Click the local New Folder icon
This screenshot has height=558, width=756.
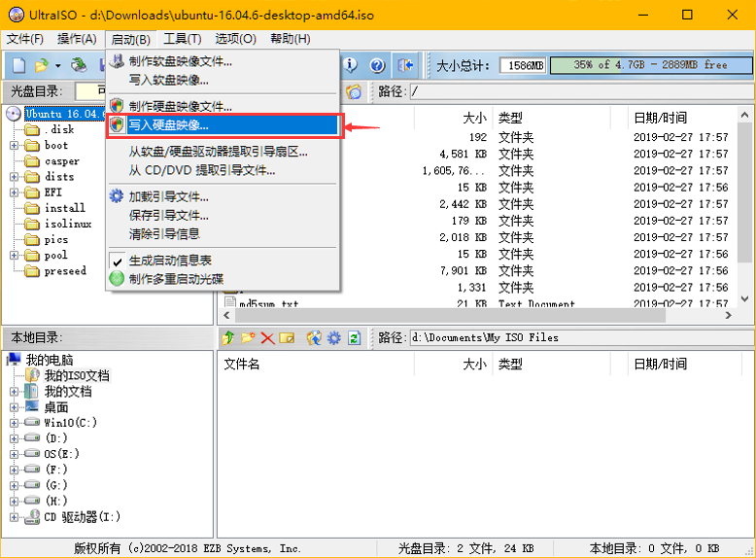(248, 337)
